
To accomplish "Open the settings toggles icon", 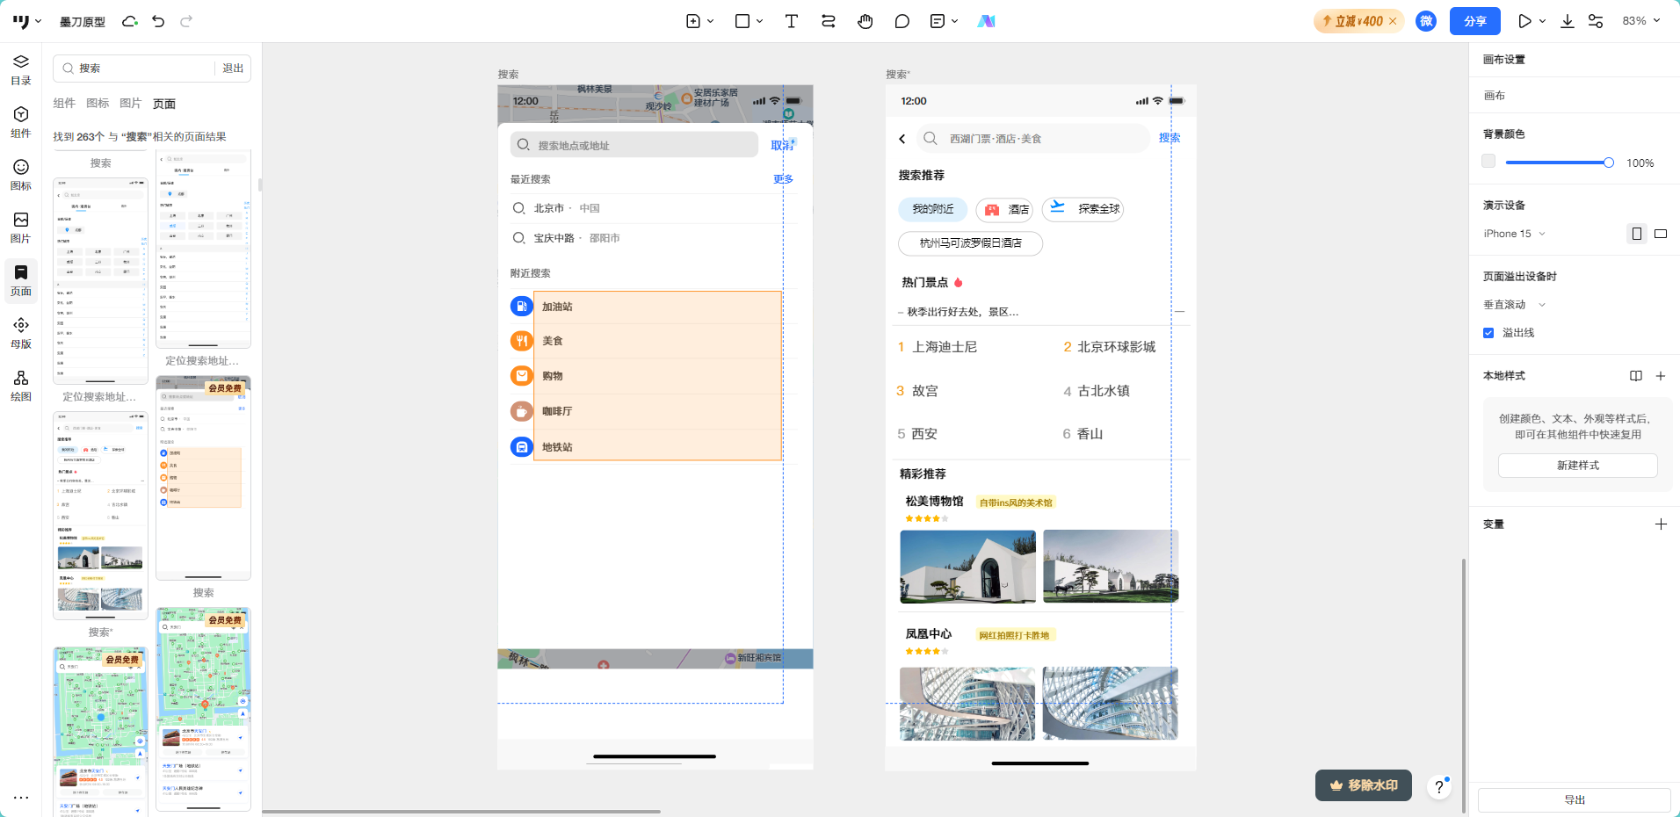I will pos(1596,21).
